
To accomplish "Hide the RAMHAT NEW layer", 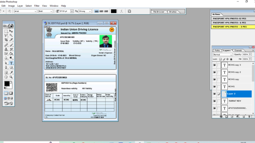I will point(215,101).
